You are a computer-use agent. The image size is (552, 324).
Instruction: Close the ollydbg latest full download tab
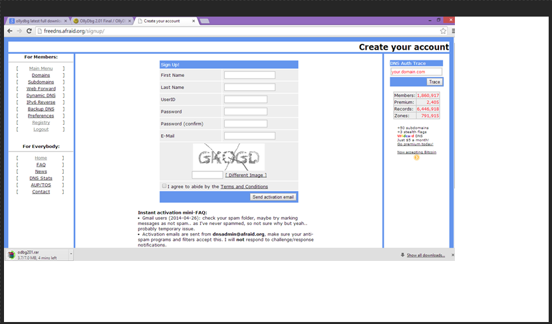65,21
